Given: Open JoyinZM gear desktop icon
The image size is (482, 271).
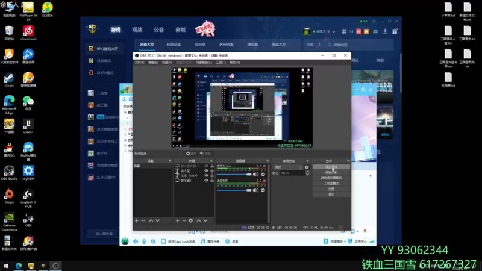Looking at the screenshot, I should tap(28, 173).
